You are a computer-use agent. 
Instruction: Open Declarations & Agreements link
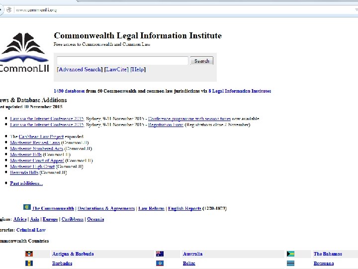[106, 208]
